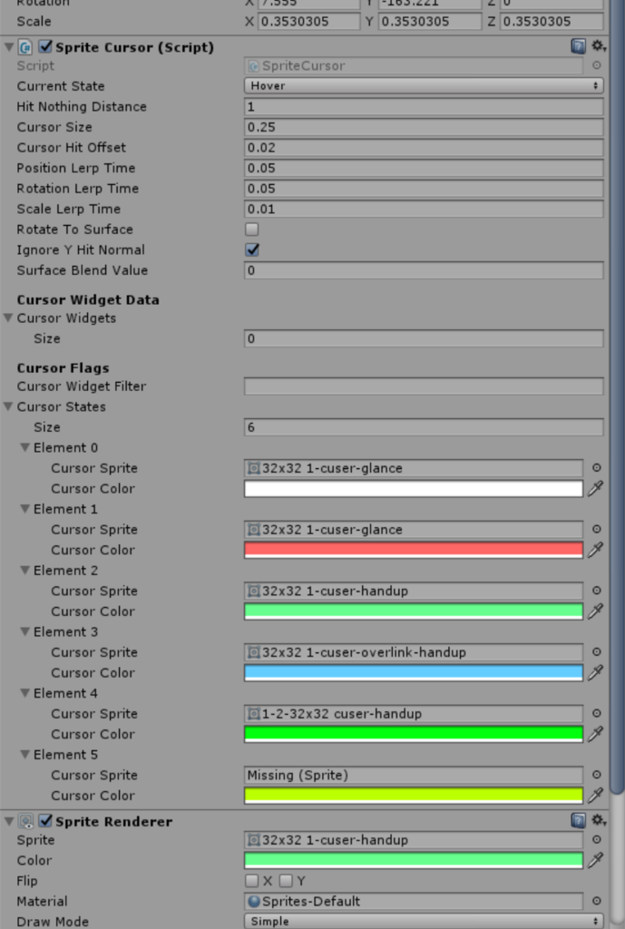Open yellow-green Element 5 Cursor Color swatch
Image resolution: width=625 pixels, height=929 pixels.
point(414,795)
